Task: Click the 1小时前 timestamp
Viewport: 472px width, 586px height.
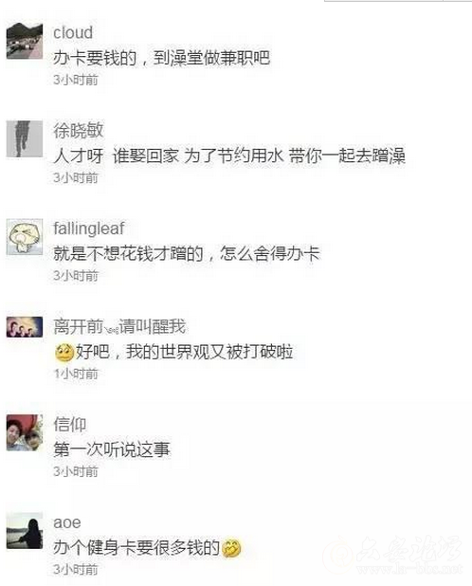Action: pyautogui.click(x=76, y=374)
